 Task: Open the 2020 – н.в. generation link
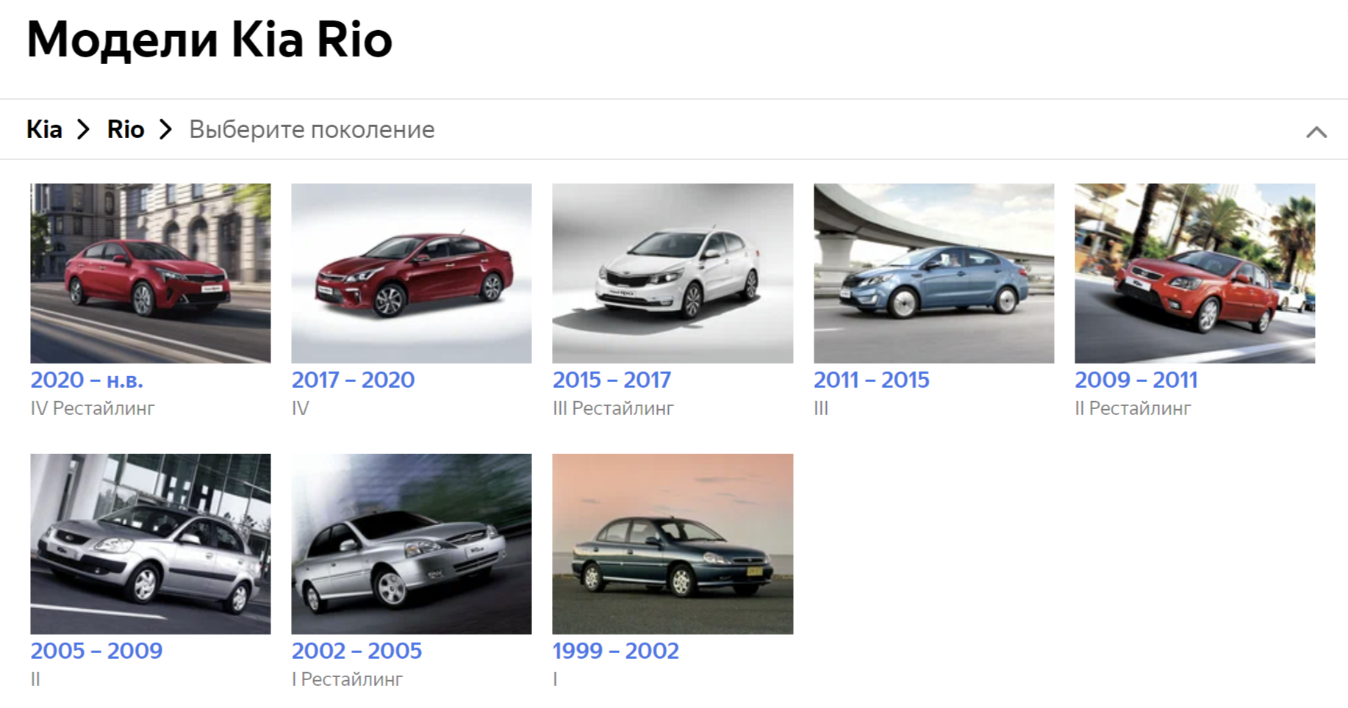[87, 380]
